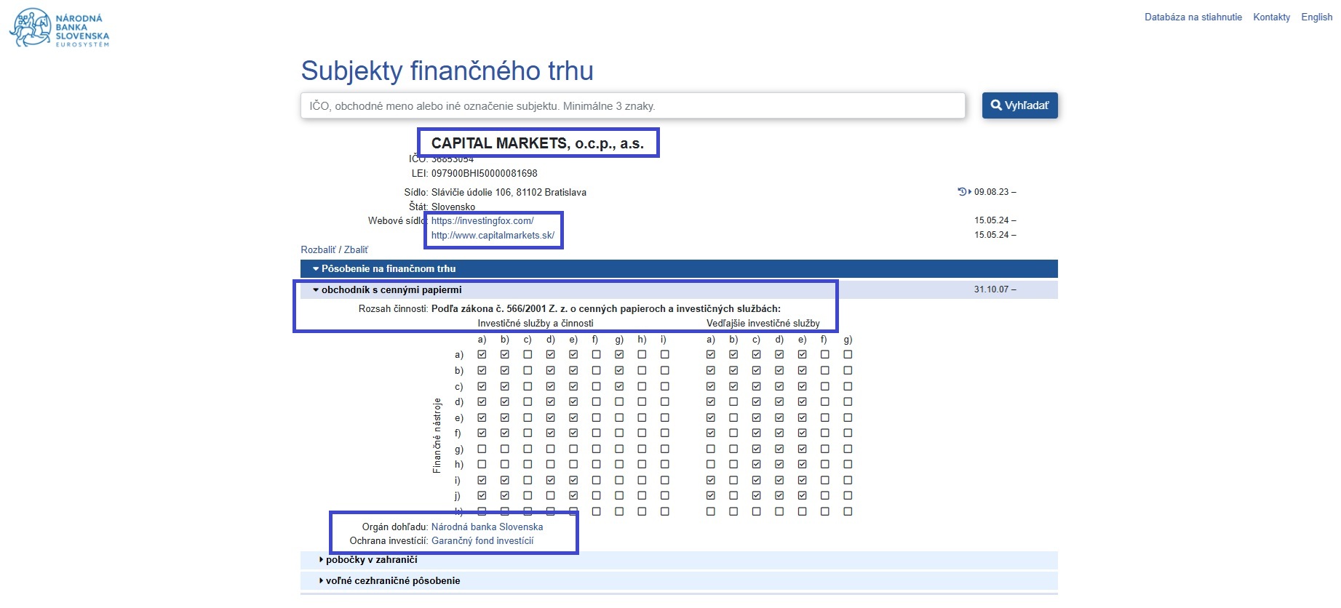Toggle Investičné služby checkbox row a) column c)
This screenshot has width=1341, height=608.
coord(528,355)
